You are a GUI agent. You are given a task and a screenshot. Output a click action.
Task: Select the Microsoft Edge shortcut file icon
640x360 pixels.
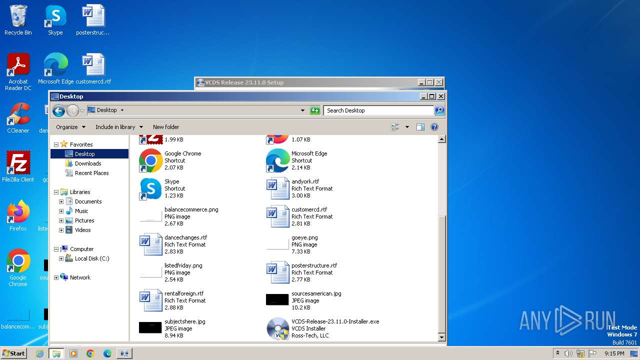[277, 160]
